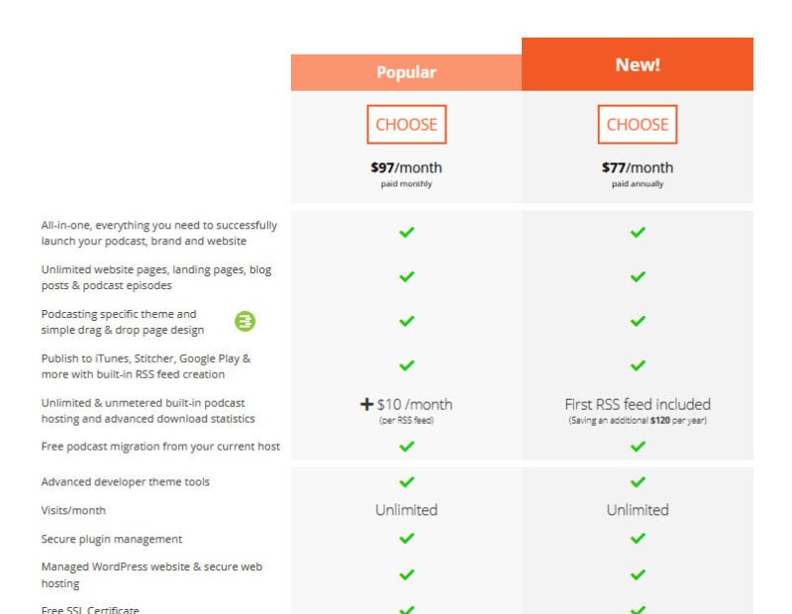The width and height of the screenshot is (792, 614).
Task: Click First RSS feed included text
Action: 638,404
